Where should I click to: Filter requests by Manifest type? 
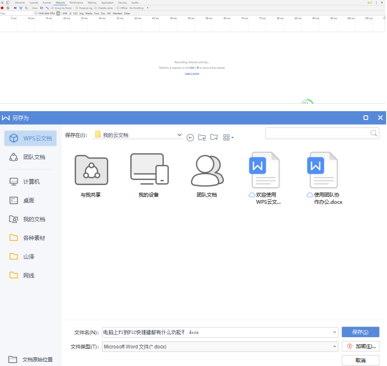coord(117,13)
